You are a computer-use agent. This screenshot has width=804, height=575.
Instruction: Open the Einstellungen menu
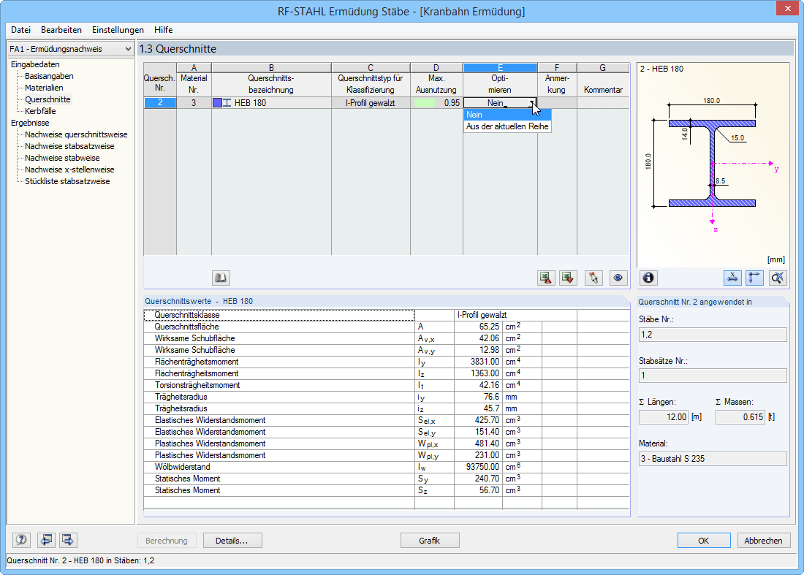pyautogui.click(x=118, y=30)
